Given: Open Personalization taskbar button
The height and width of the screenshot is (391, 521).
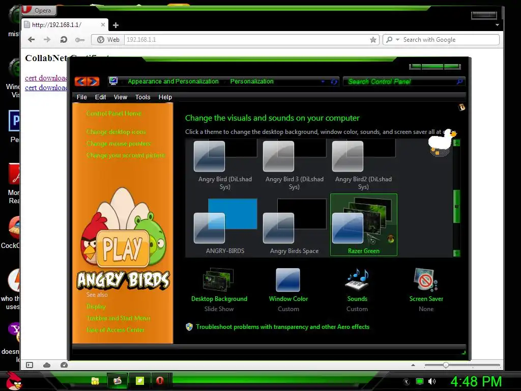Looking at the screenshot, I should click(x=118, y=381).
